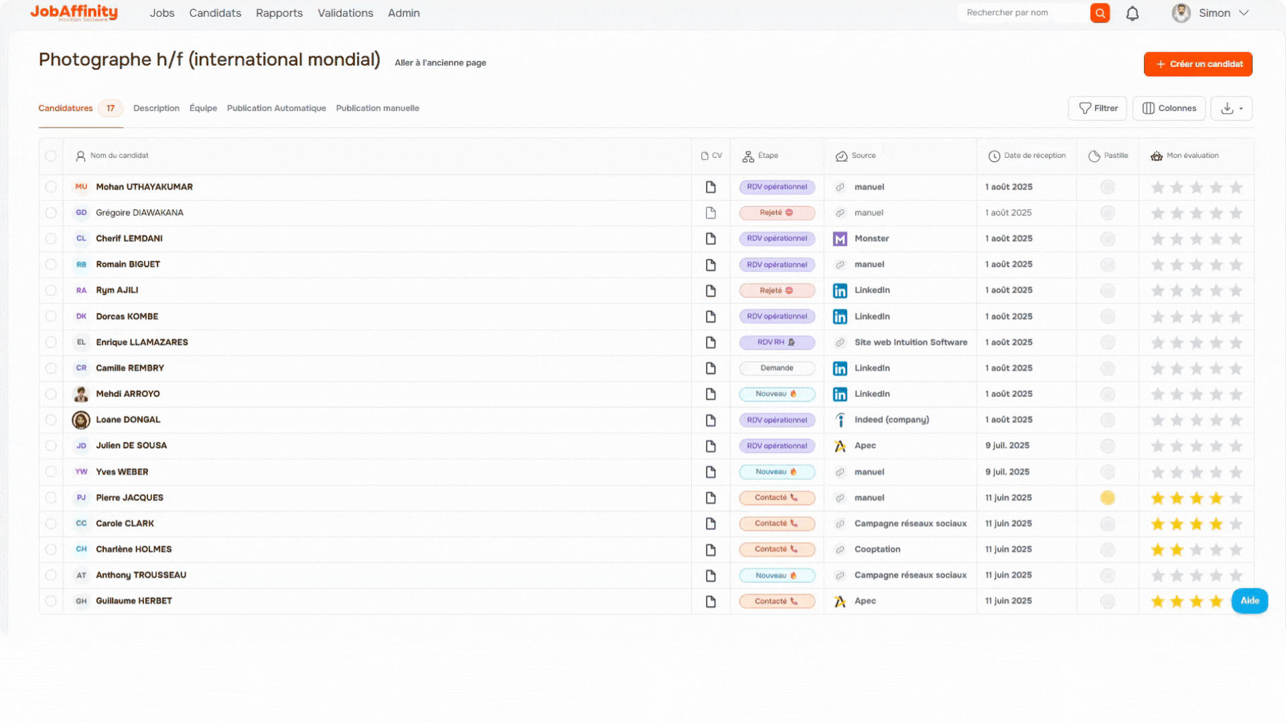Follow Aller à l'ancienne page link
Screen dimensions: 1286x723
(440, 63)
